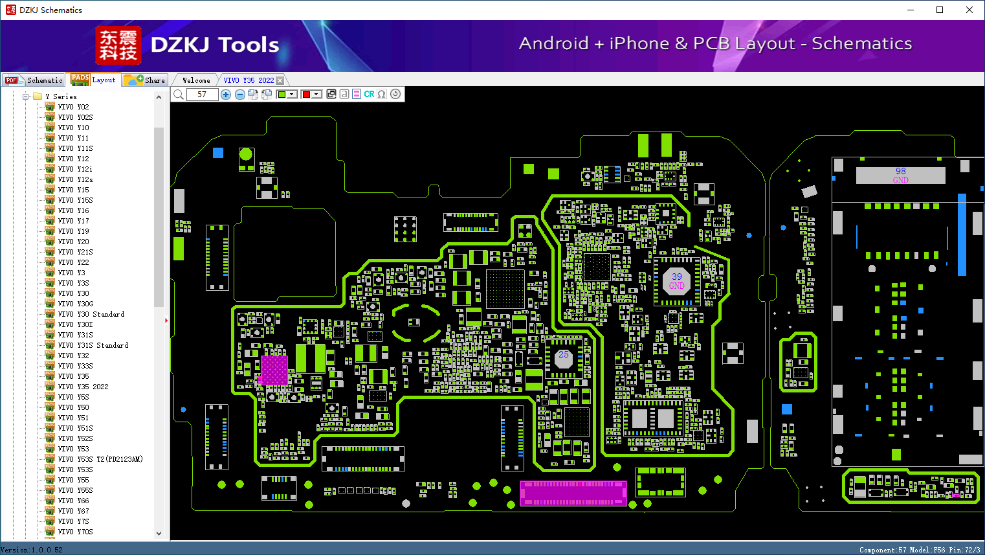985x555 pixels.
Task: Open VIVO Y30G in the tree
Action: point(75,304)
